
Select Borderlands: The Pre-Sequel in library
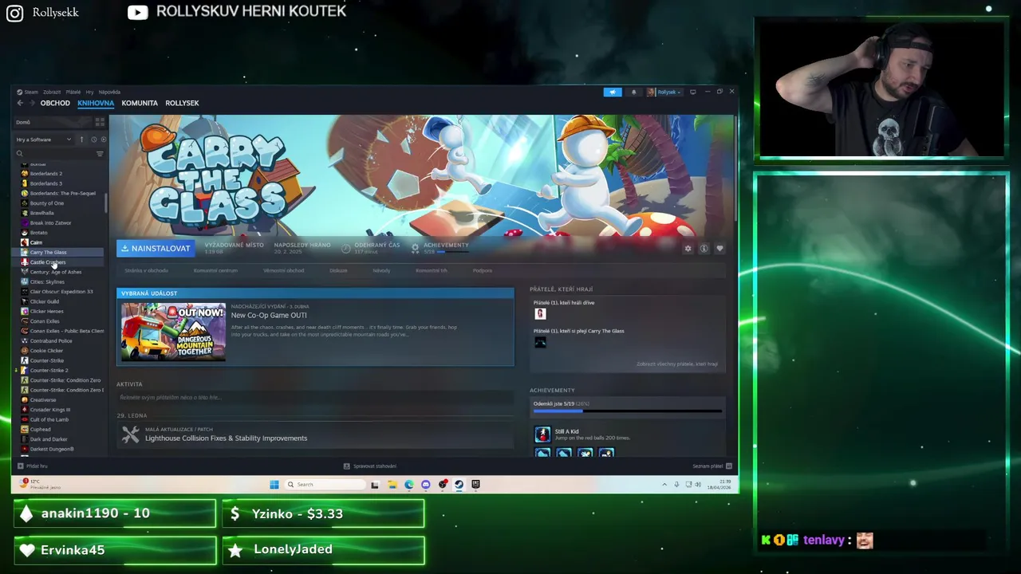point(62,193)
